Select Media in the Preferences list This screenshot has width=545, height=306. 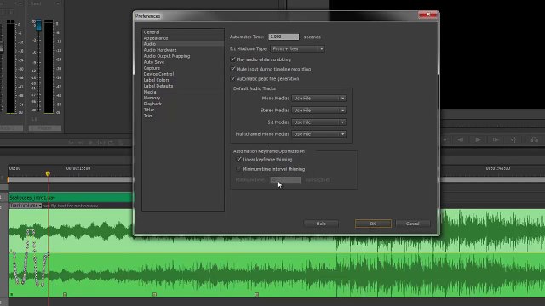[150, 92]
